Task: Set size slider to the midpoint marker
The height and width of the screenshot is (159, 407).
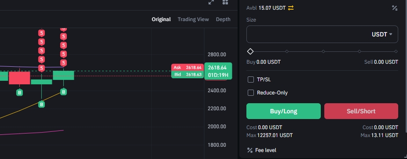Action: pos(323,51)
